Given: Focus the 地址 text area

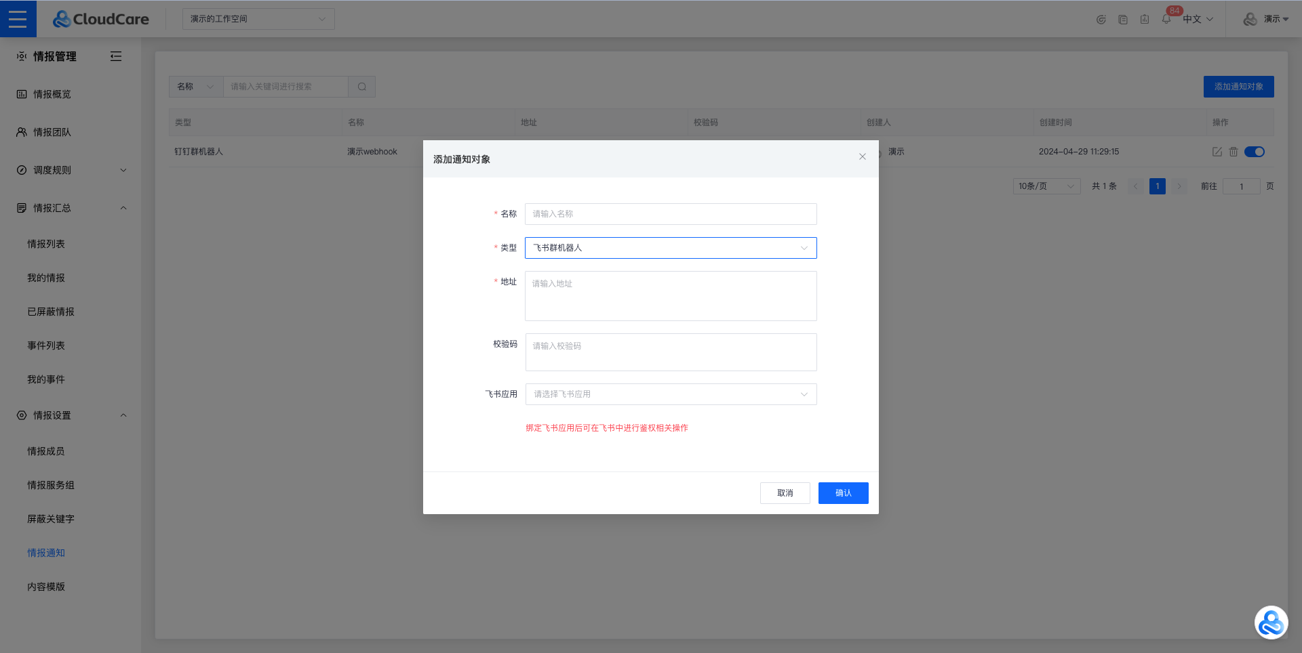Looking at the screenshot, I should pos(671,296).
